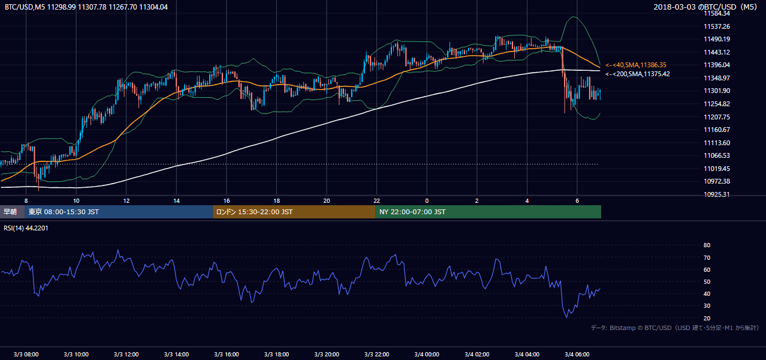Viewport: 766px width, 360px height.
Task: Click the price axis value 11019.45
Action: [x=717, y=169]
